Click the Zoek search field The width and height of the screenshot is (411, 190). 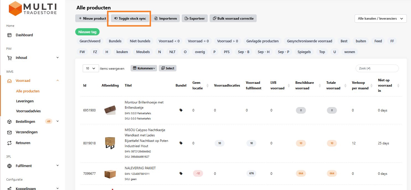click(377, 68)
